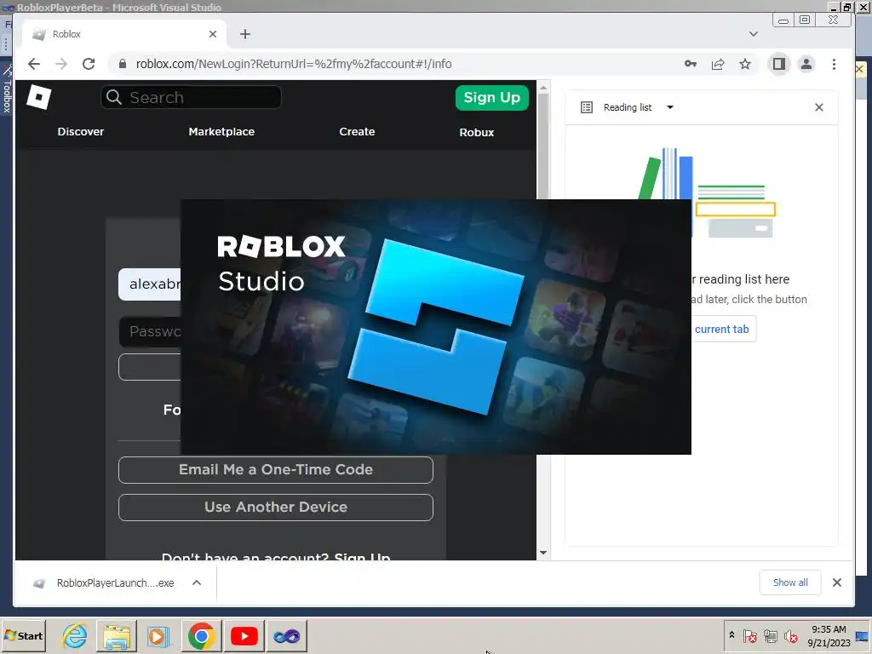Click the muted volume tray icon
The image size is (872, 654).
pyautogui.click(x=790, y=635)
